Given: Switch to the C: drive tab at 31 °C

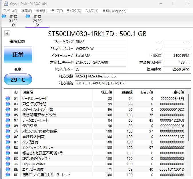Looking at the screenshot, I should pos(13,20).
